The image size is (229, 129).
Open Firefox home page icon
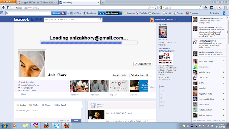pos(206,8)
